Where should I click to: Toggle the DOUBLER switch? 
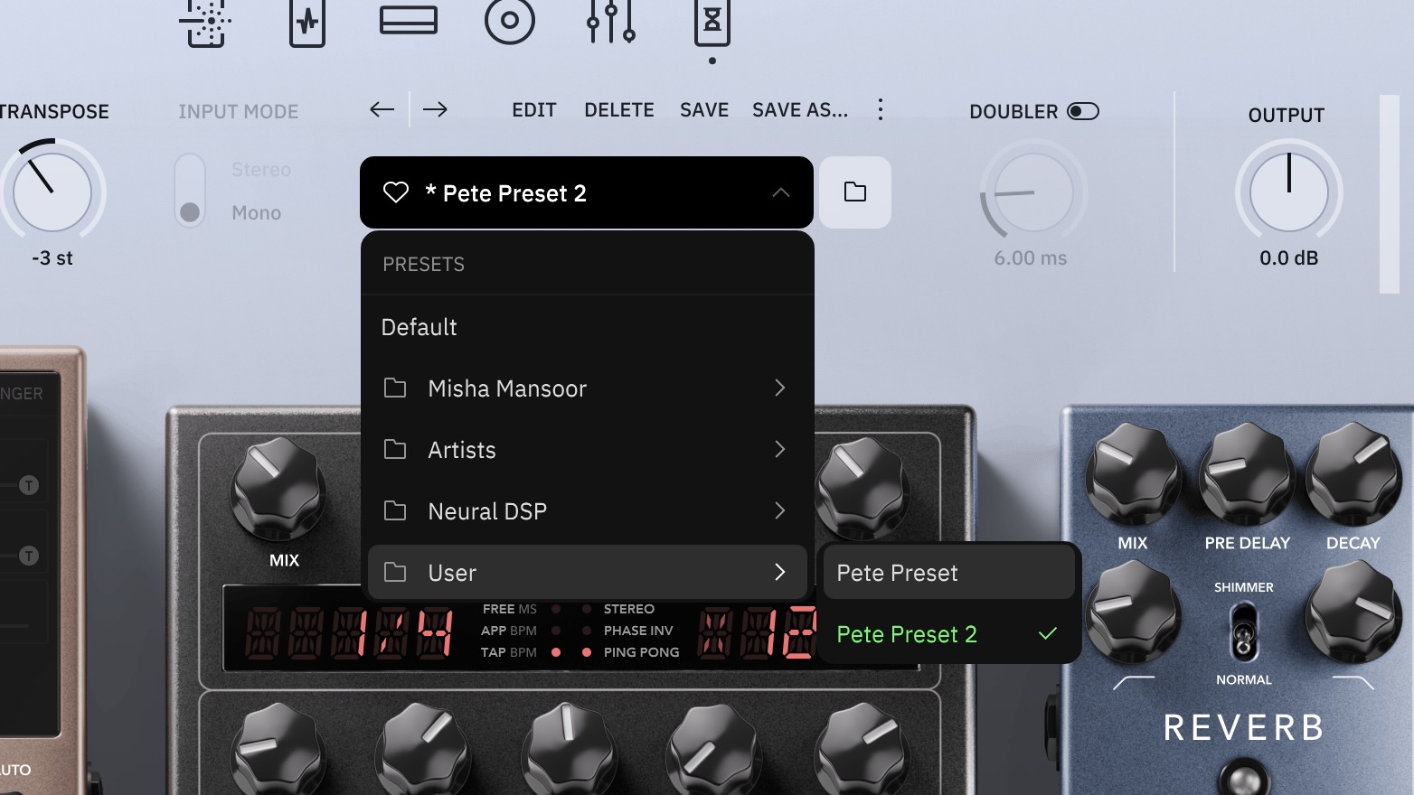click(1083, 111)
